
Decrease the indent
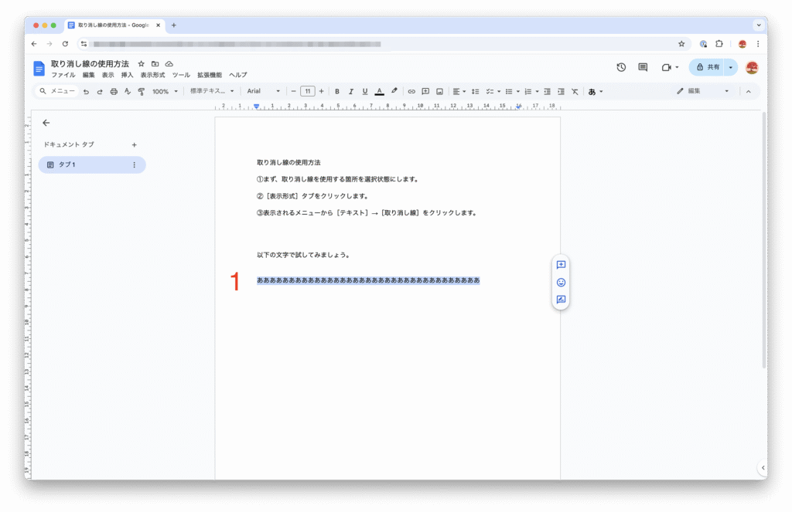pyautogui.click(x=547, y=91)
